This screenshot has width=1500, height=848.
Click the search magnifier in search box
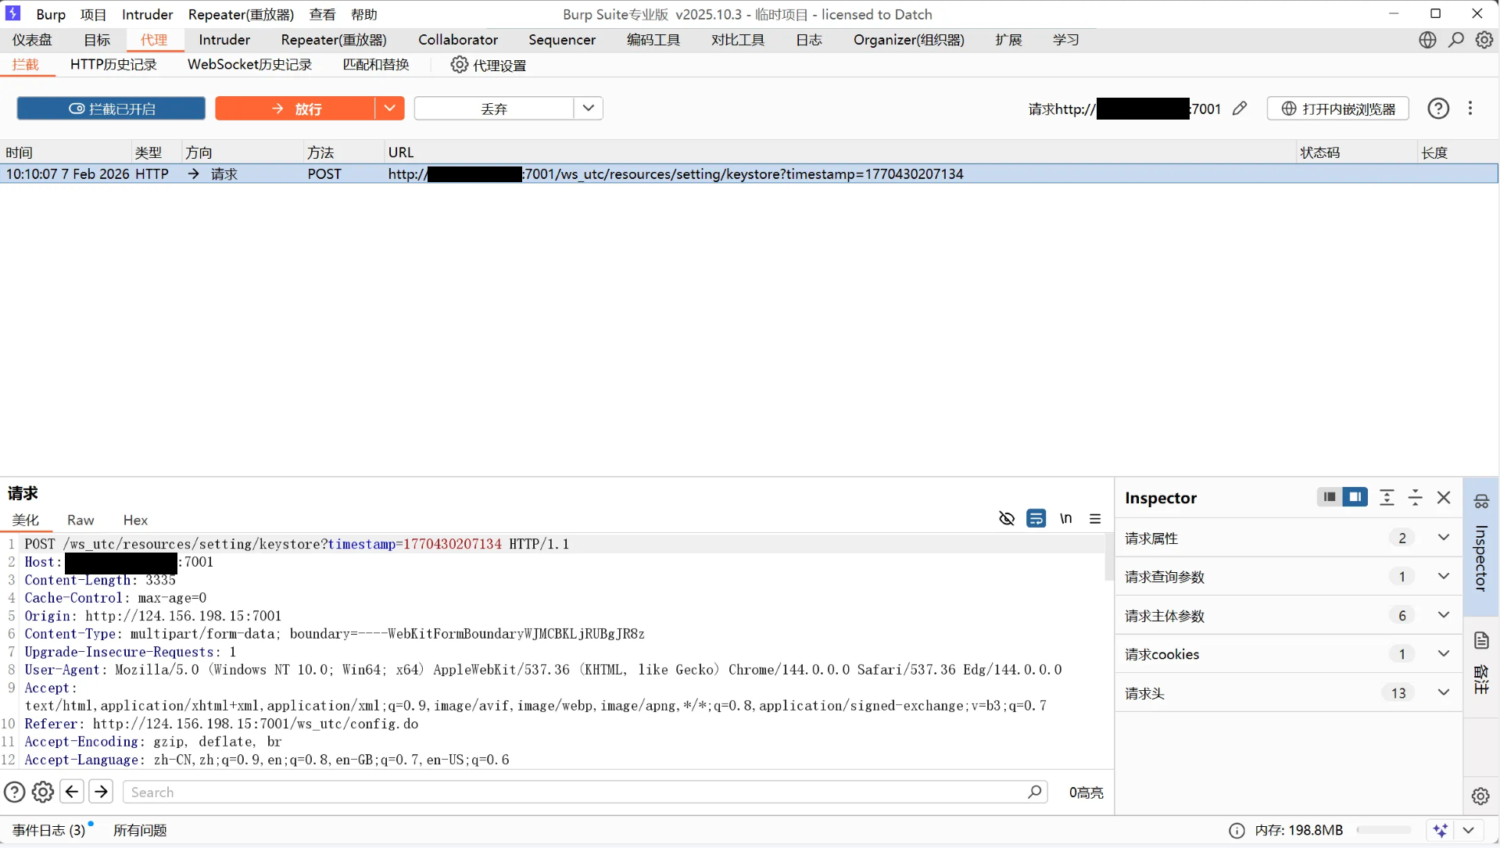point(1035,792)
